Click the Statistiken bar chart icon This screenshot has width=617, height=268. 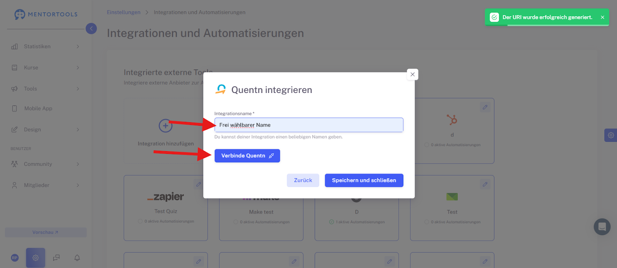pyautogui.click(x=15, y=46)
